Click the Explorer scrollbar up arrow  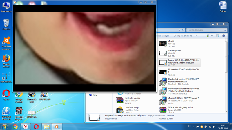point(226,40)
